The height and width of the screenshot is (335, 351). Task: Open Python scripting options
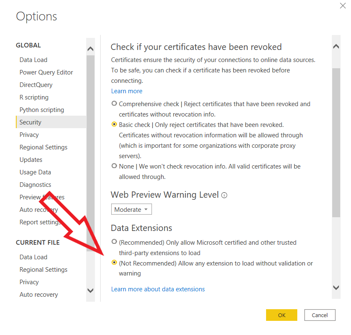(x=42, y=109)
